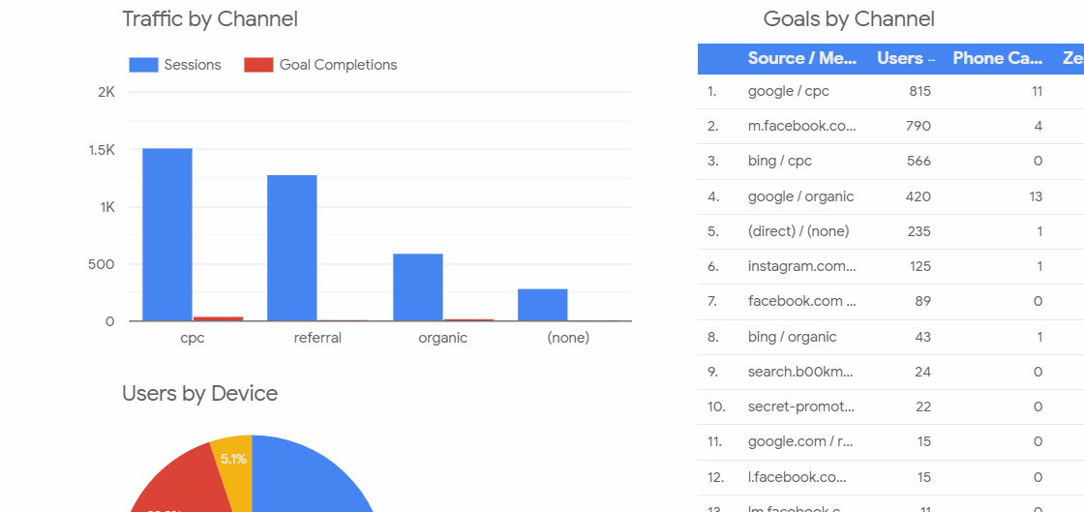Click the Traffic by Channel chart title

point(210,19)
